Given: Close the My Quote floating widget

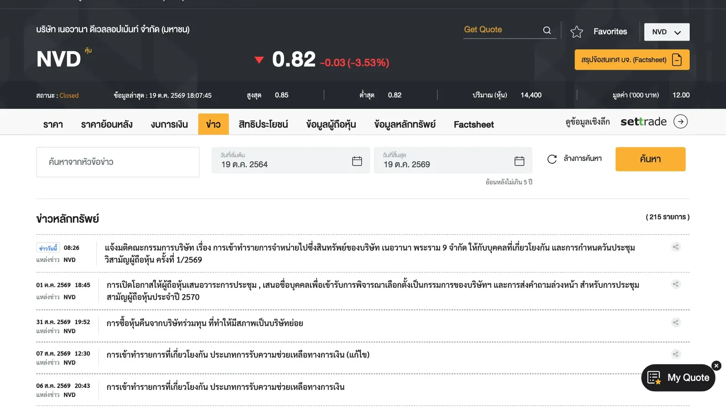Looking at the screenshot, I should click(716, 365).
